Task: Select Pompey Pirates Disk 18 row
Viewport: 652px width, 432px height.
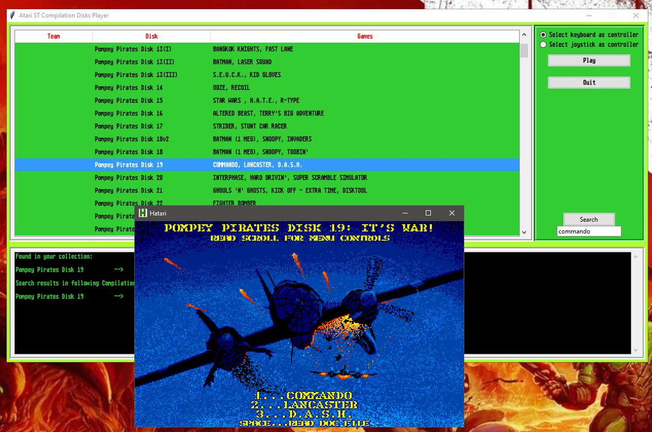Action: click(x=267, y=152)
